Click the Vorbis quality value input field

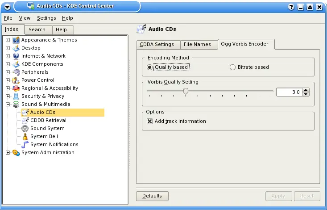tap(289, 92)
